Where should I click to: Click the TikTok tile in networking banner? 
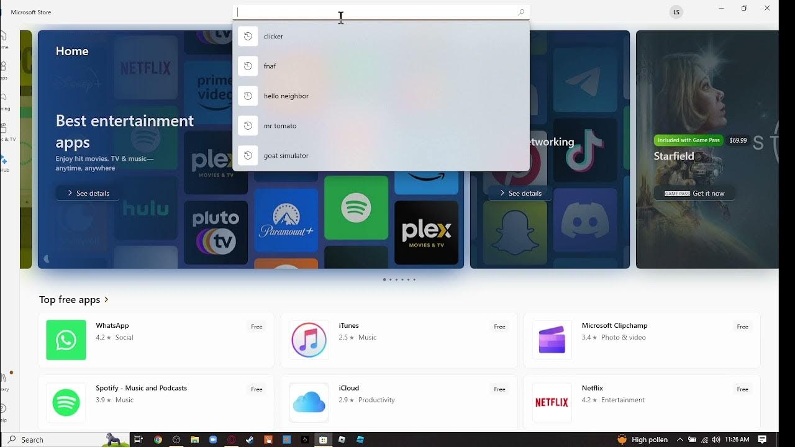(x=585, y=151)
